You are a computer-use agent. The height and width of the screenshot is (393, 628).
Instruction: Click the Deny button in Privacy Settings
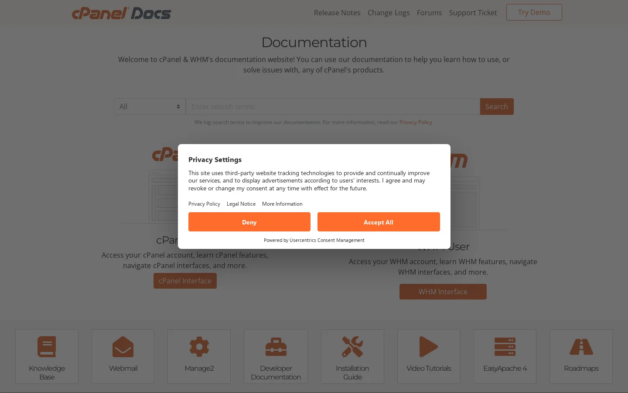249,222
